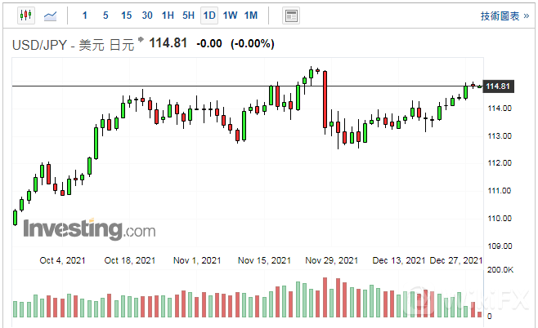This screenshot has height=328, width=538.
Task: Open the news panel icon in toolbar
Action: (x=290, y=16)
